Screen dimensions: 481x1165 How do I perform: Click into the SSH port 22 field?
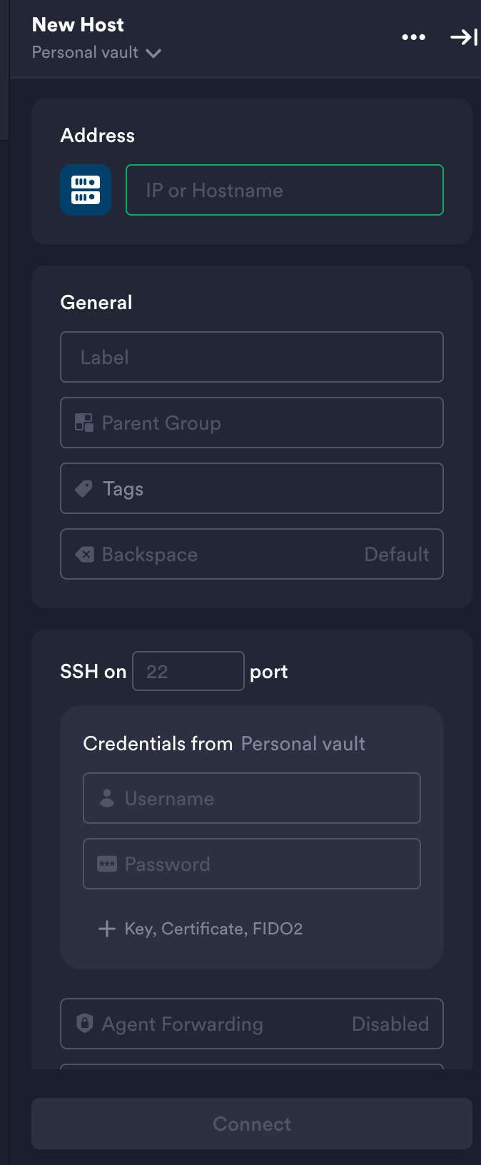tap(188, 671)
